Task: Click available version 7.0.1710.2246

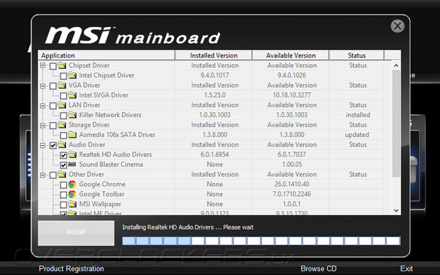Action: [x=291, y=194]
